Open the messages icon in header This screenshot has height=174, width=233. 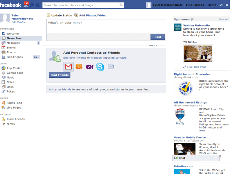[32, 5]
